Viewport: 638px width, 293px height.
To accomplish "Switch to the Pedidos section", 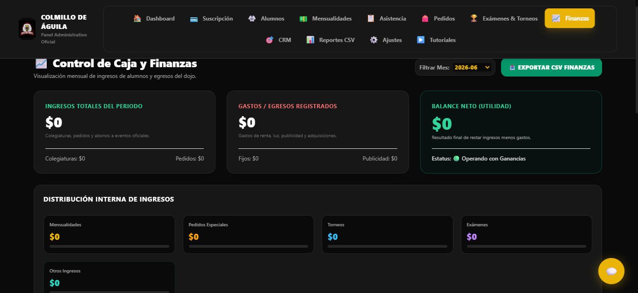I will click(438, 19).
